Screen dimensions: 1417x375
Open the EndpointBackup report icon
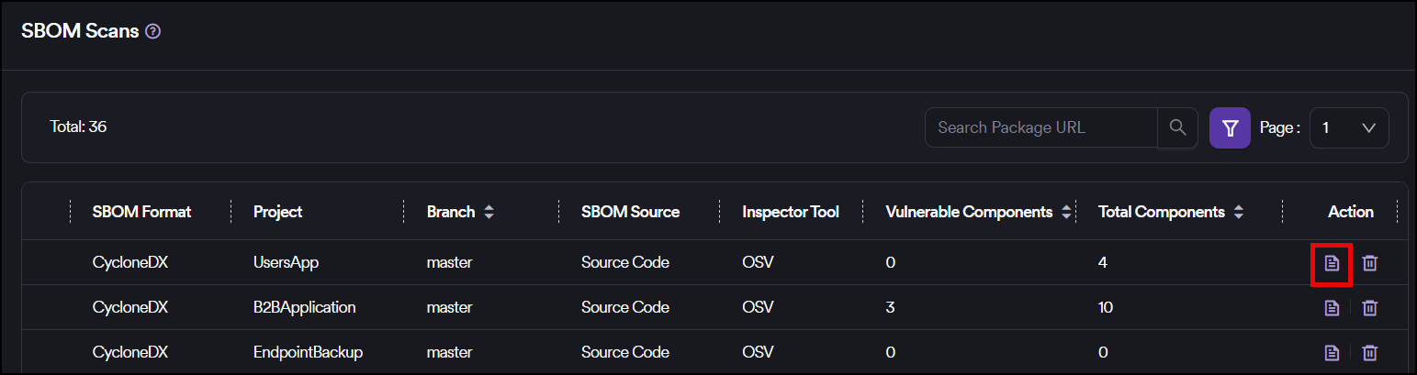point(1332,352)
